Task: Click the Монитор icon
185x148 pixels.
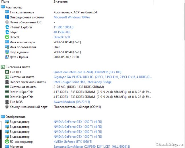Action: click(7, 146)
